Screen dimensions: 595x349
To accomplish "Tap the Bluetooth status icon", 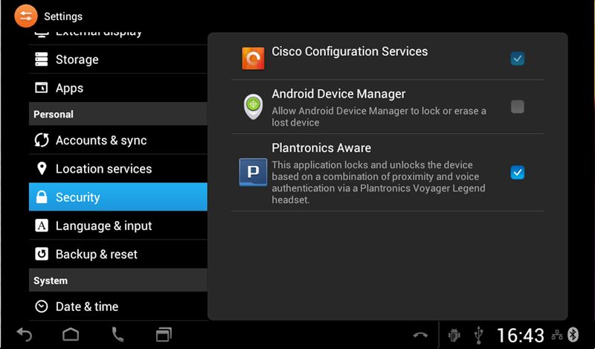I will tap(573, 334).
